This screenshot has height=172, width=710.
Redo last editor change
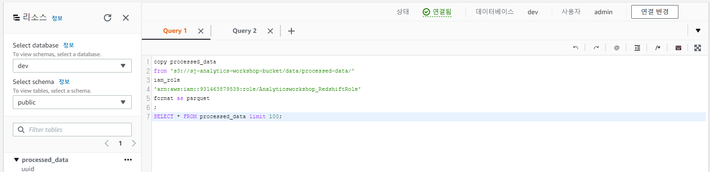[596, 47]
